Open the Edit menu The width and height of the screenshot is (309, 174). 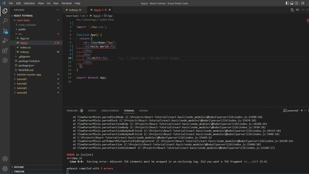coord(18,3)
